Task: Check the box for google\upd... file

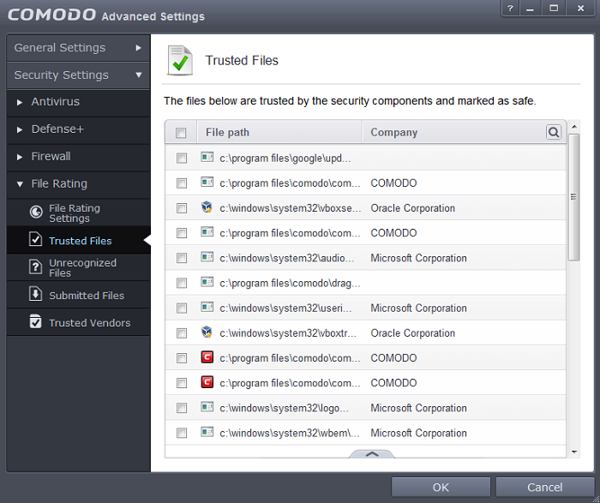Action: point(182,158)
